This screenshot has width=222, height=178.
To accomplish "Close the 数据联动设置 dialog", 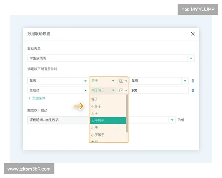I will [193, 34].
